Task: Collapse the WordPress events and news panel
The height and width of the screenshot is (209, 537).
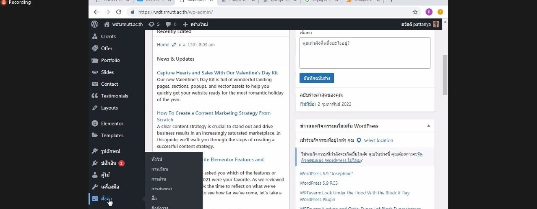Action: pyautogui.click(x=428, y=126)
